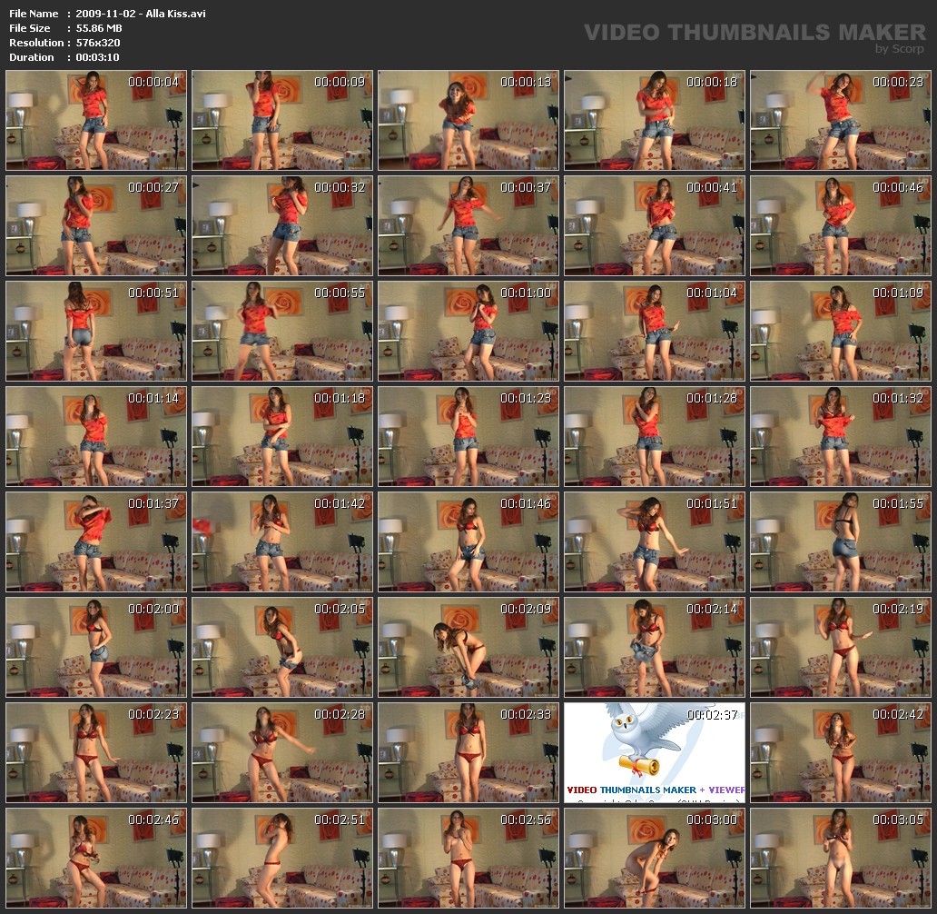937x914 pixels.
Task: Open the thumbnail at 00:00:41
Action: 655,225
